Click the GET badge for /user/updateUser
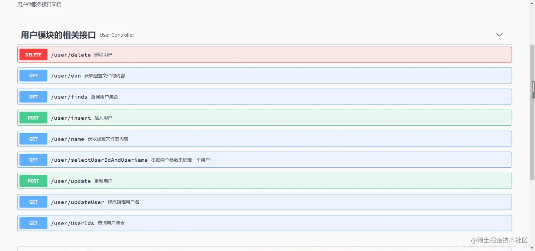 [x=33, y=202]
